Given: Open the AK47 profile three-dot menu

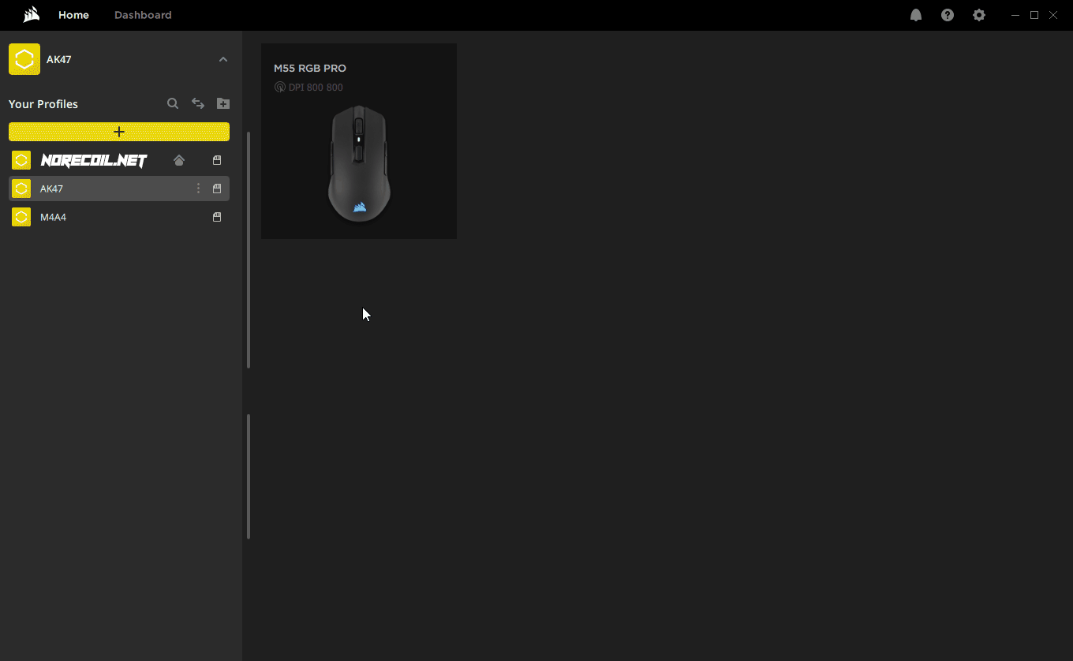Looking at the screenshot, I should pyautogui.click(x=198, y=189).
